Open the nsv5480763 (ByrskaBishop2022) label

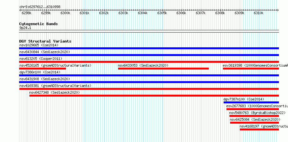click(257, 113)
